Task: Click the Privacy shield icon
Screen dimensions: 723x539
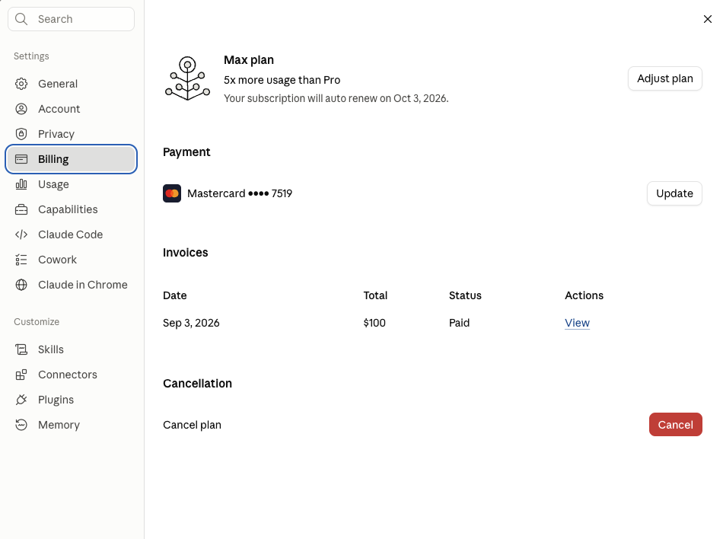Action: point(21,134)
